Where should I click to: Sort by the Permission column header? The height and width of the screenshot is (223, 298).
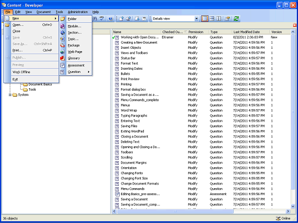coord(198,32)
